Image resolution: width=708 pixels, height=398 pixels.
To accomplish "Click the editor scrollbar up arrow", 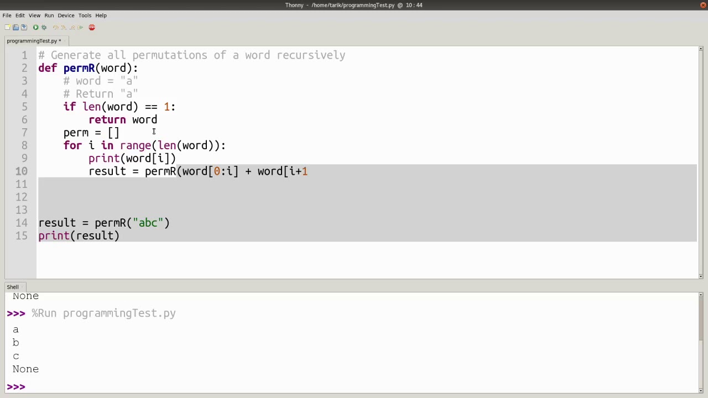I will 701,50.
